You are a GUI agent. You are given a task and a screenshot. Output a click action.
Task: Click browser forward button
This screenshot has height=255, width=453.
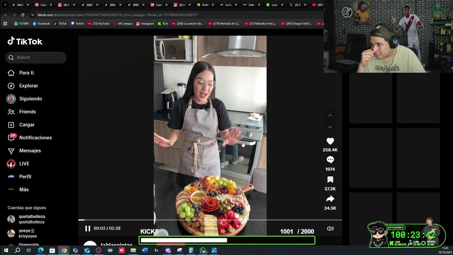point(14,15)
